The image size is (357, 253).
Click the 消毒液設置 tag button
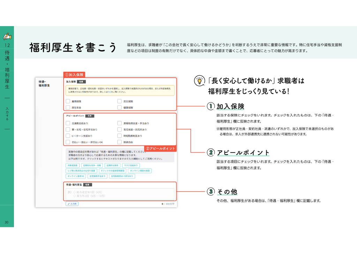point(73,166)
